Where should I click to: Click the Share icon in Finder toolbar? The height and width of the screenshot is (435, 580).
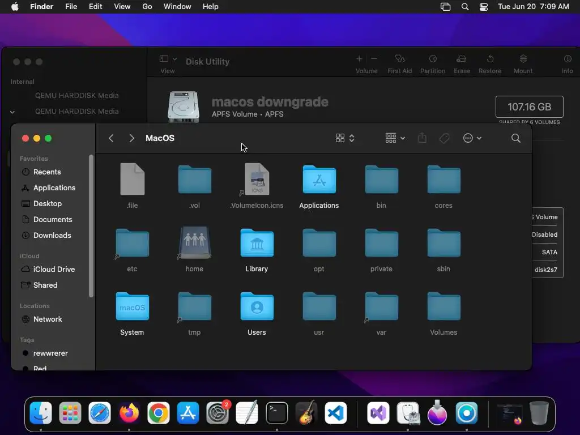(422, 138)
